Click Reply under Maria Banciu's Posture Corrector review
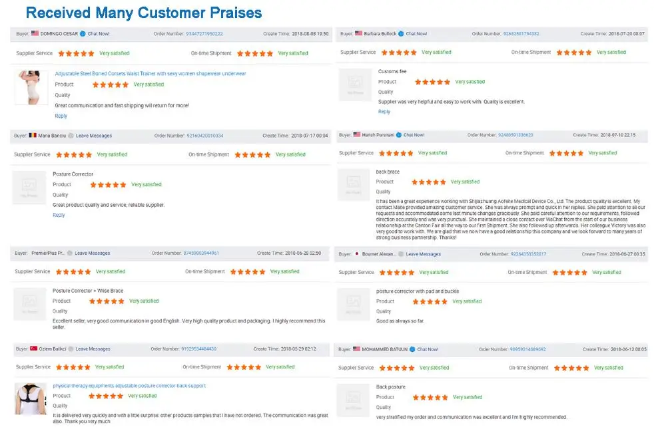Screen dimensions: 654x435 59,215
